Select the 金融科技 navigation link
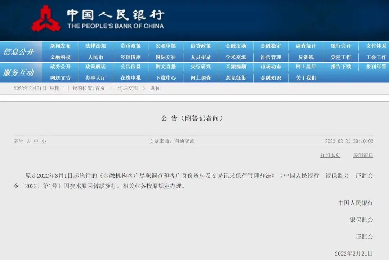389x260 pixels. 61,57
